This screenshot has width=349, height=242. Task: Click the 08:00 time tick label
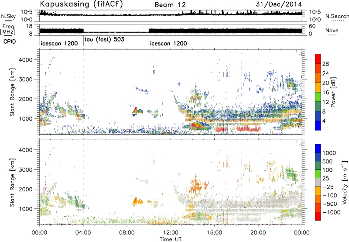(127, 233)
